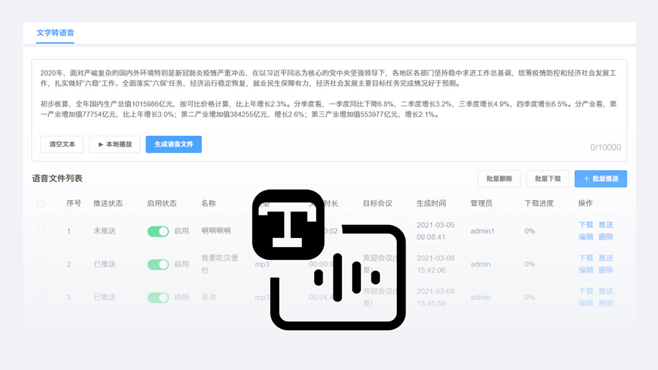The height and width of the screenshot is (370, 658).
Task: Click the 未推送 status cell
Action: (104, 231)
